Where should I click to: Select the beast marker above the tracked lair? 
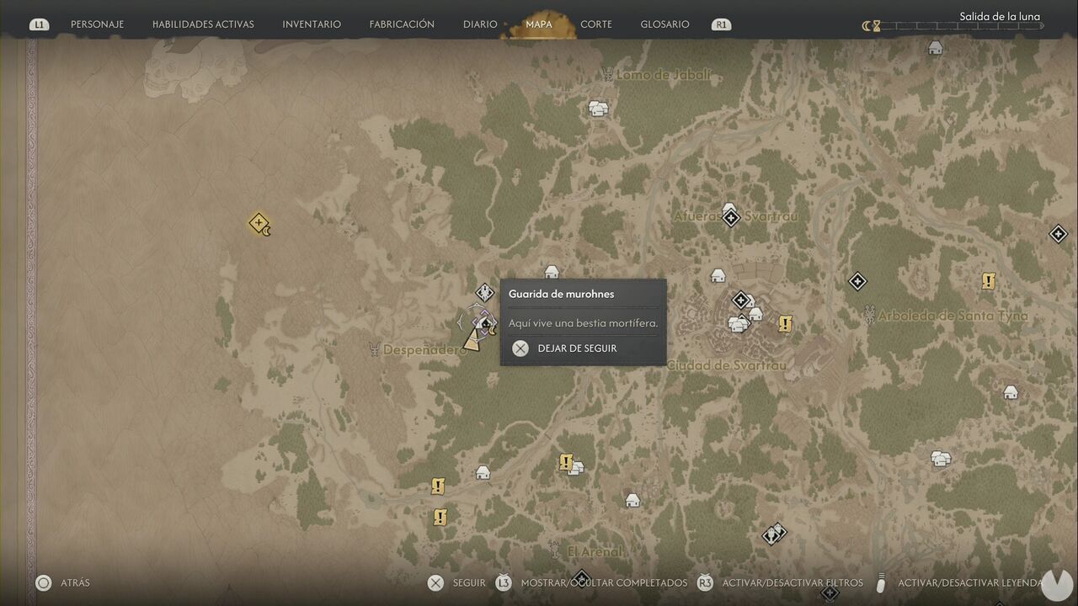click(x=484, y=292)
